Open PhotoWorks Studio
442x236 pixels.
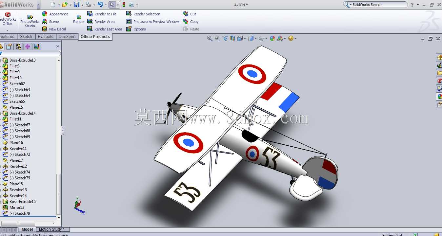click(30, 21)
